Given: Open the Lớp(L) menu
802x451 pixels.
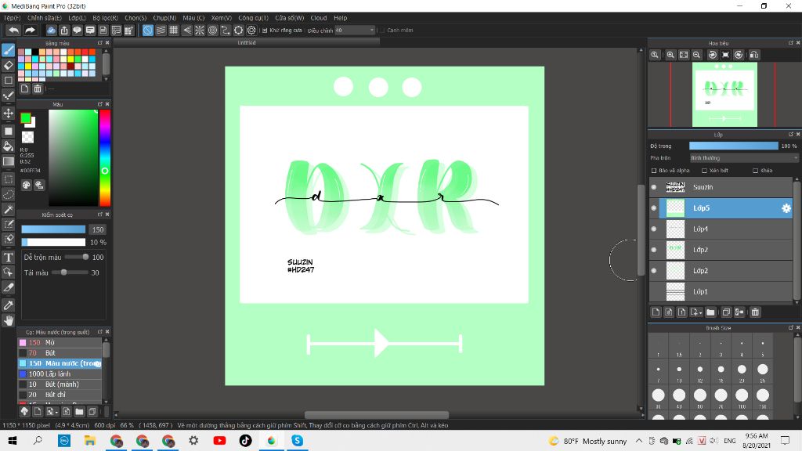Looking at the screenshot, I should tap(78, 18).
